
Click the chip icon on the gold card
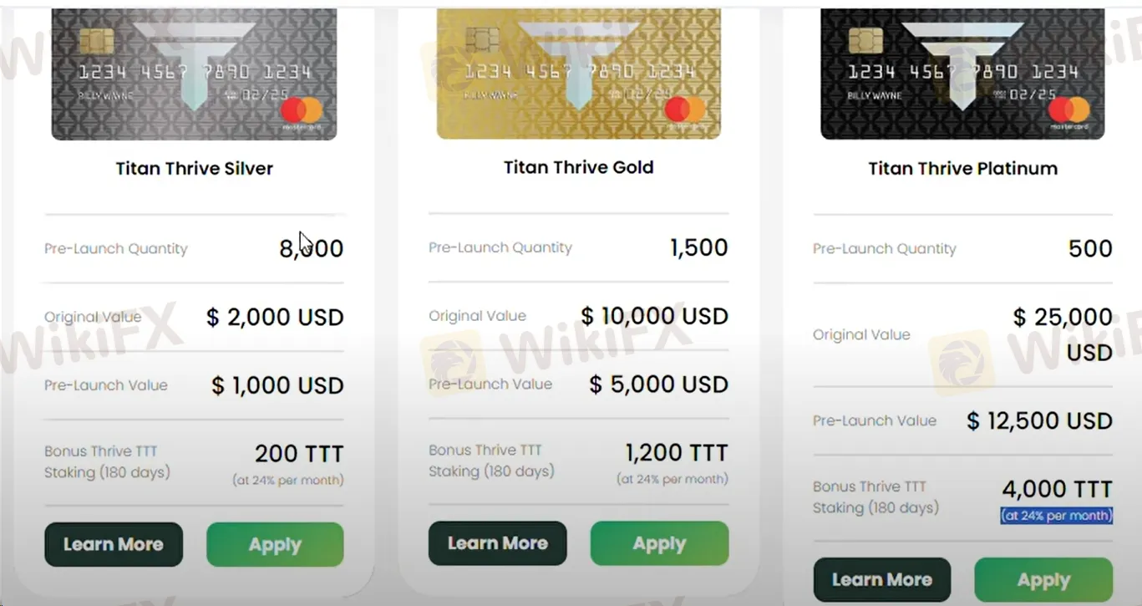pyautogui.click(x=482, y=39)
